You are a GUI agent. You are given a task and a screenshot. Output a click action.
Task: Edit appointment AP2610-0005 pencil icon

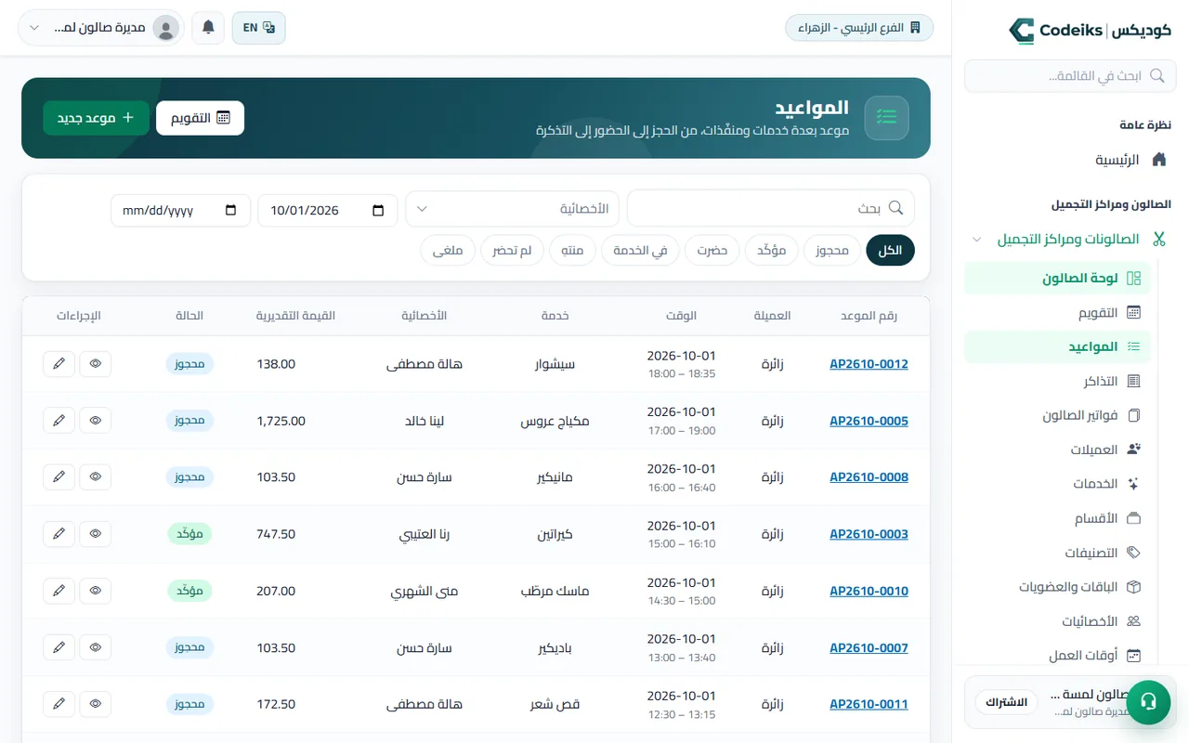(x=59, y=421)
